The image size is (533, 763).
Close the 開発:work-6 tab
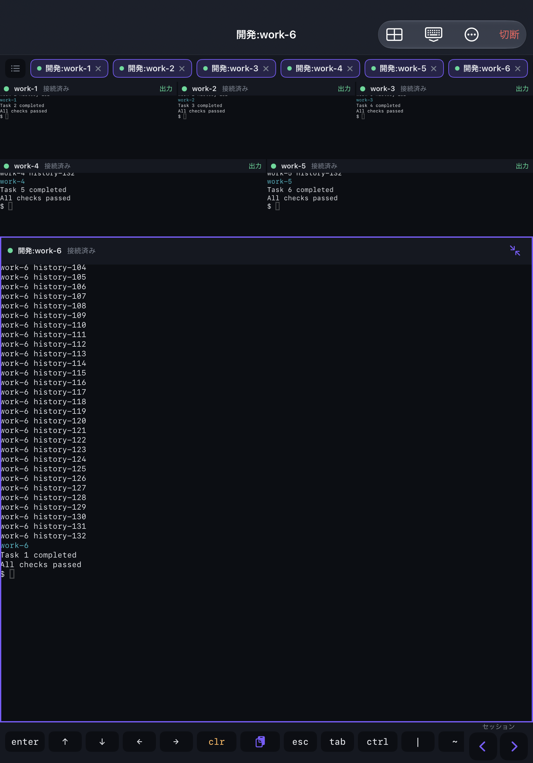click(x=518, y=68)
